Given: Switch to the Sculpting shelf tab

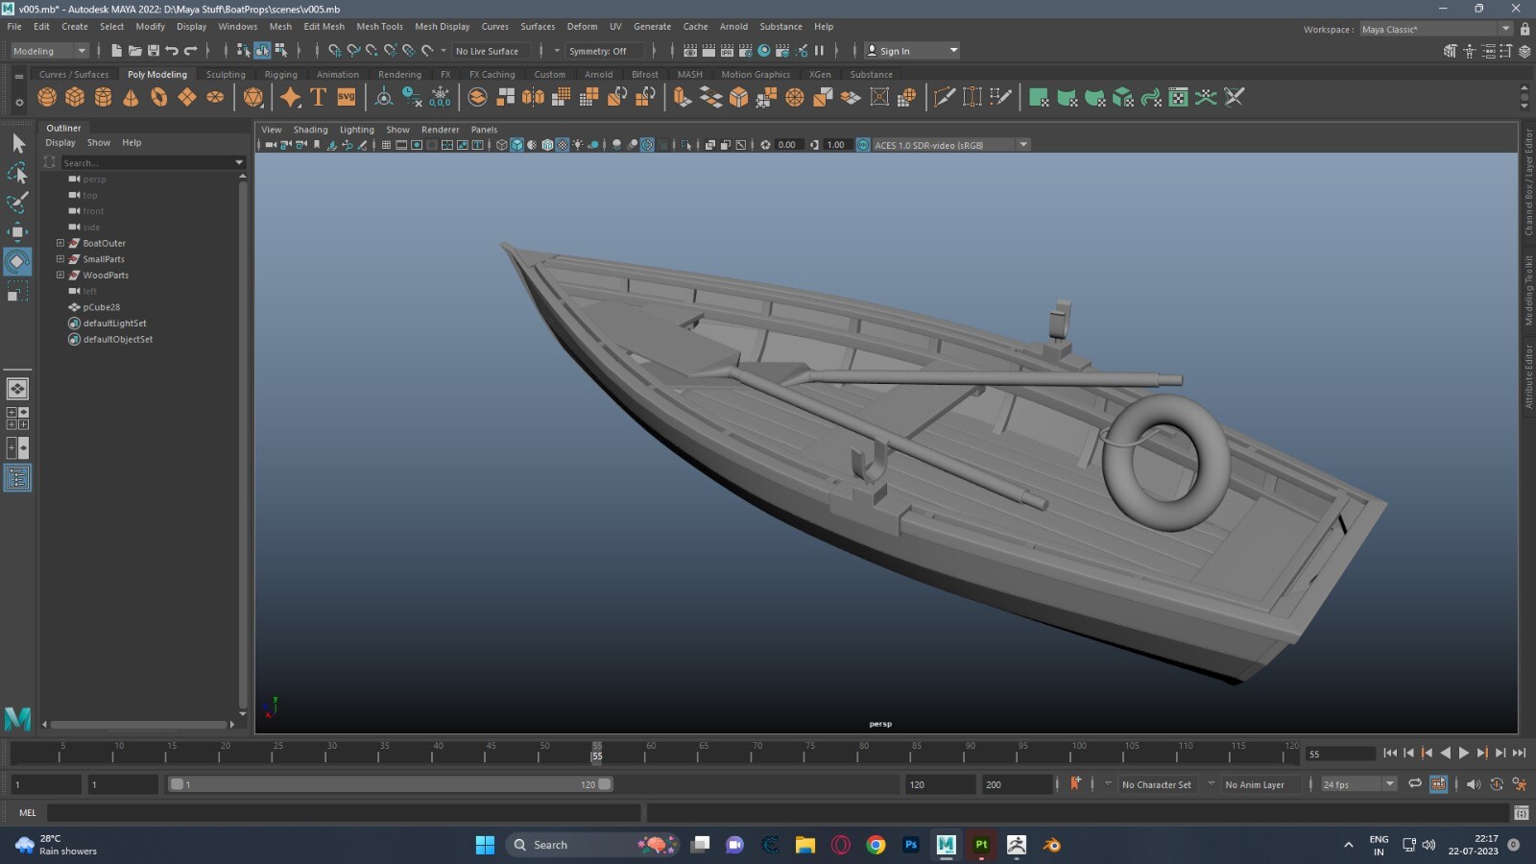Looking at the screenshot, I should pyautogui.click(x=226, y=74).
